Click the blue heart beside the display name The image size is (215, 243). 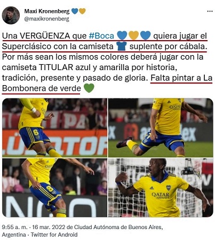click(x=75, y=11)
